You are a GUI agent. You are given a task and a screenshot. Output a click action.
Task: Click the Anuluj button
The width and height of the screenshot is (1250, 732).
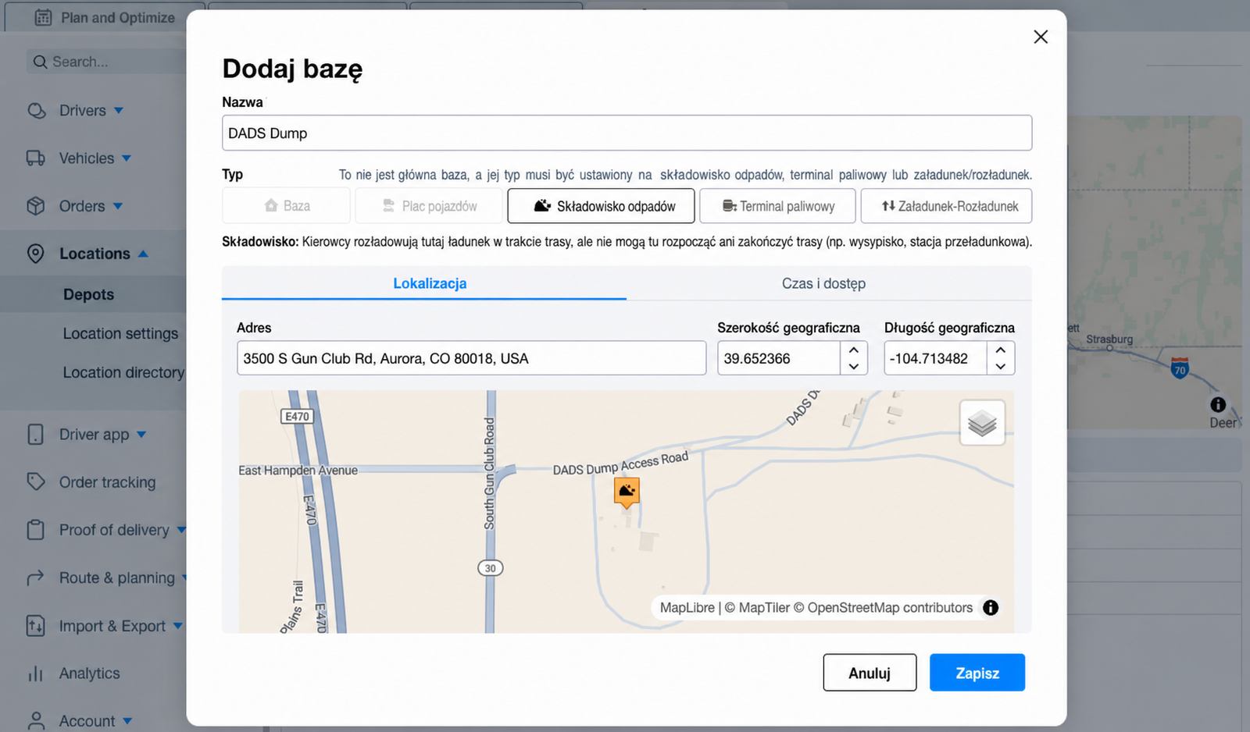[870, 673]
